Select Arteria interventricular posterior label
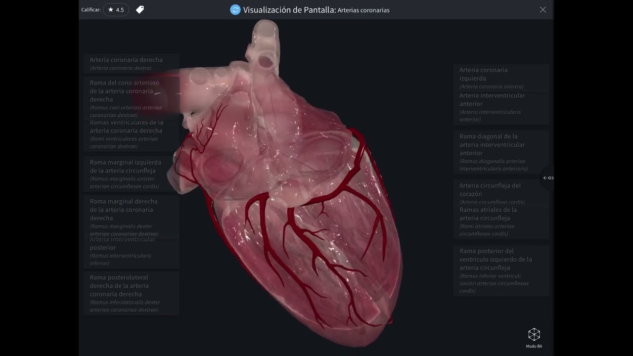This screenshot has width=633, height=356. click(x=131, y=252)
